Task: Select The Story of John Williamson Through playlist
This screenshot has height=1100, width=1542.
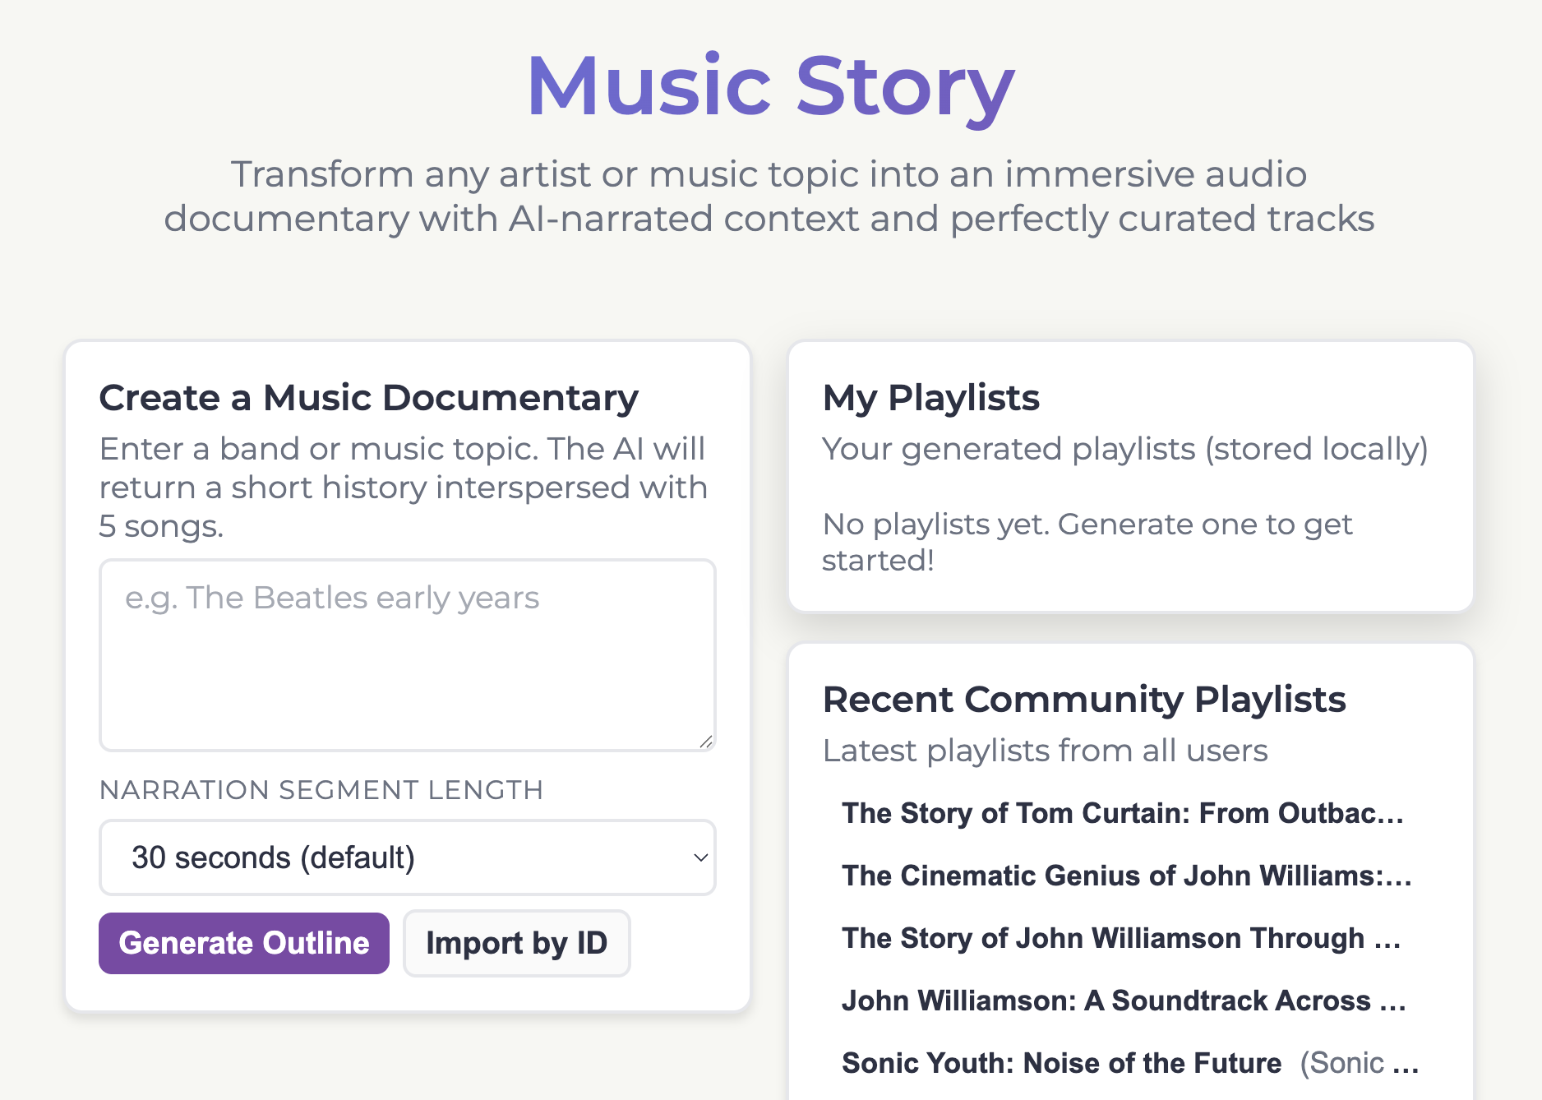Action: 1120,938
